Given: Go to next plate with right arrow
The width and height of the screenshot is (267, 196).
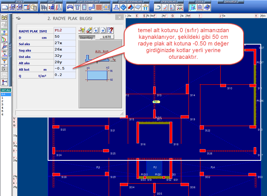Looking at the screenshot, I should pyautogui.click(x=103, y=30).
